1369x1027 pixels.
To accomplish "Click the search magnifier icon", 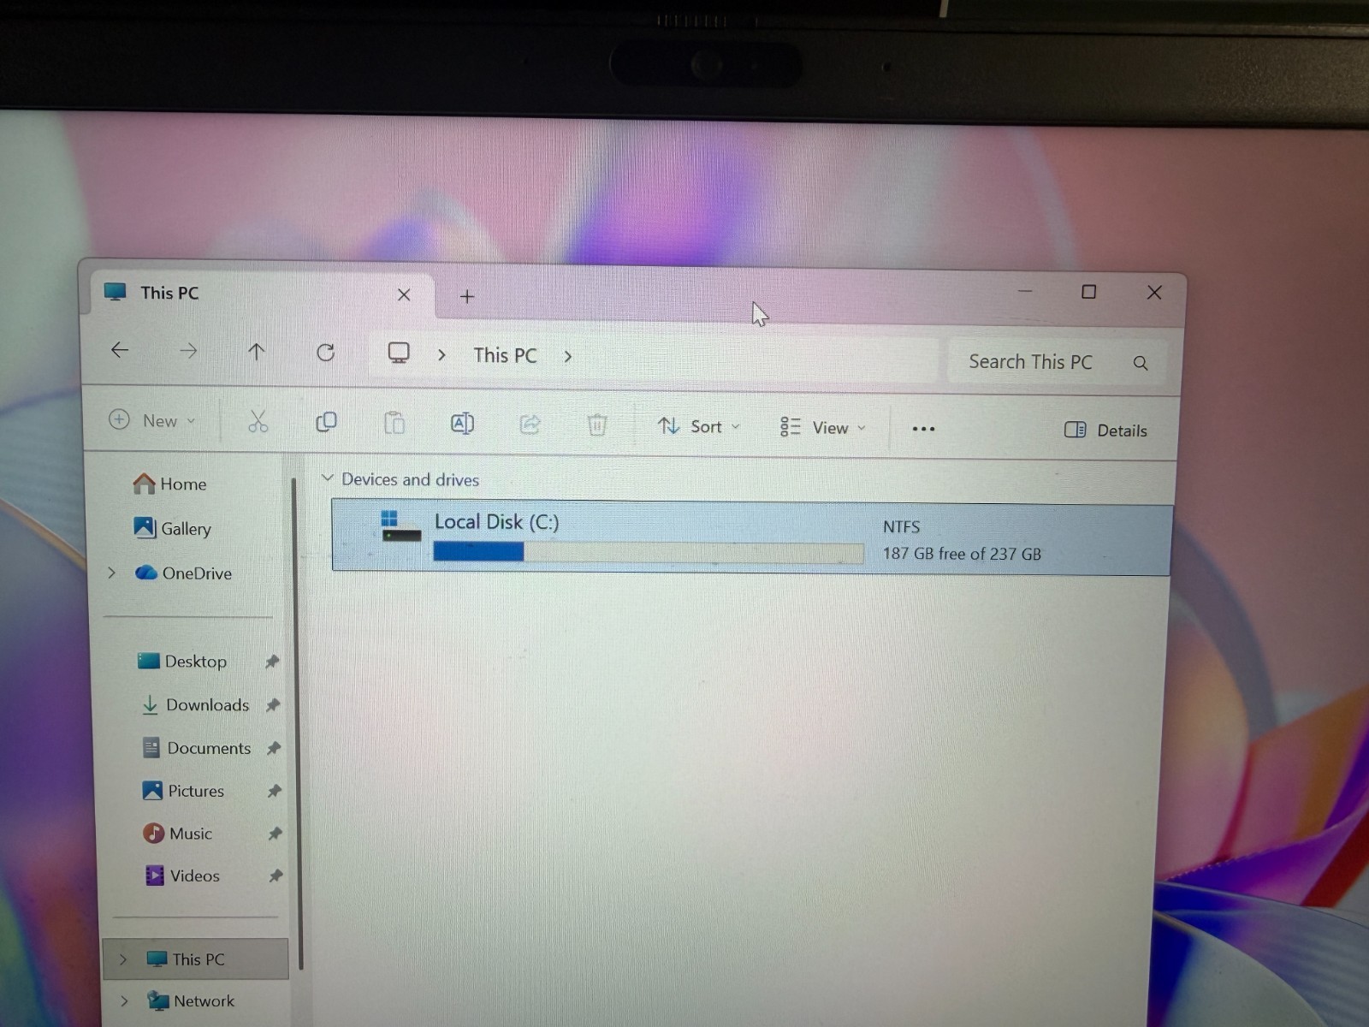I will (x=1141, y=363).
